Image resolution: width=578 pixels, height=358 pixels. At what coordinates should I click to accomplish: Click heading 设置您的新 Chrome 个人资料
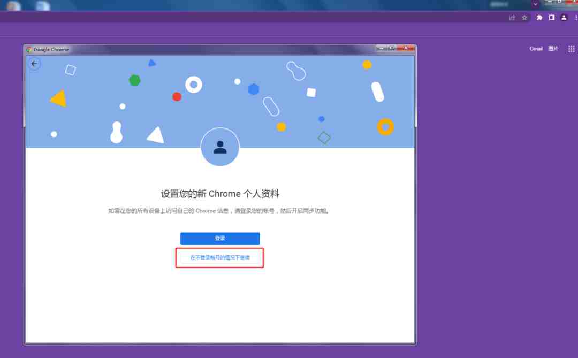tap(220, 194)
